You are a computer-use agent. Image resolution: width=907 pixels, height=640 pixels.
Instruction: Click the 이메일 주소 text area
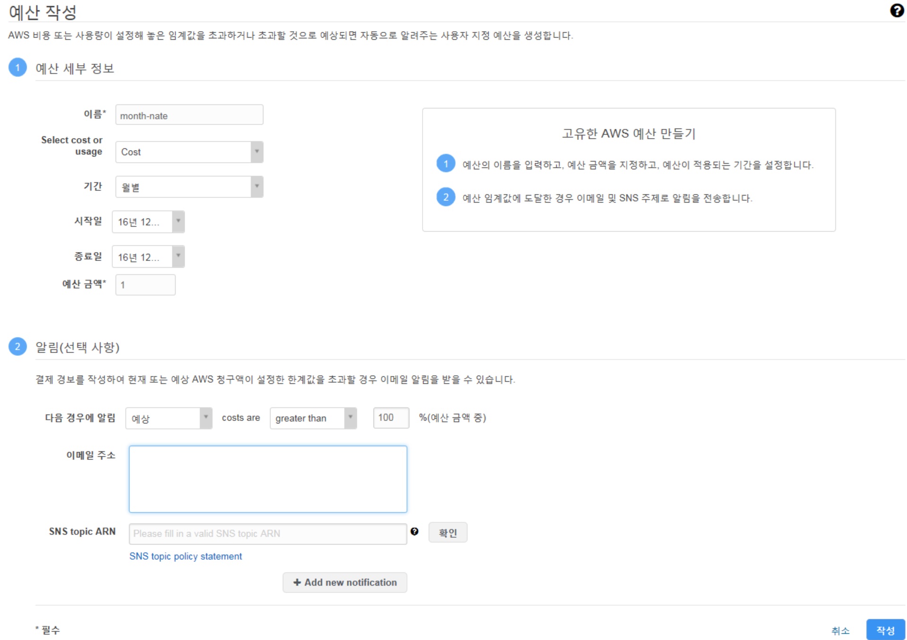click(x=268, y=479)
